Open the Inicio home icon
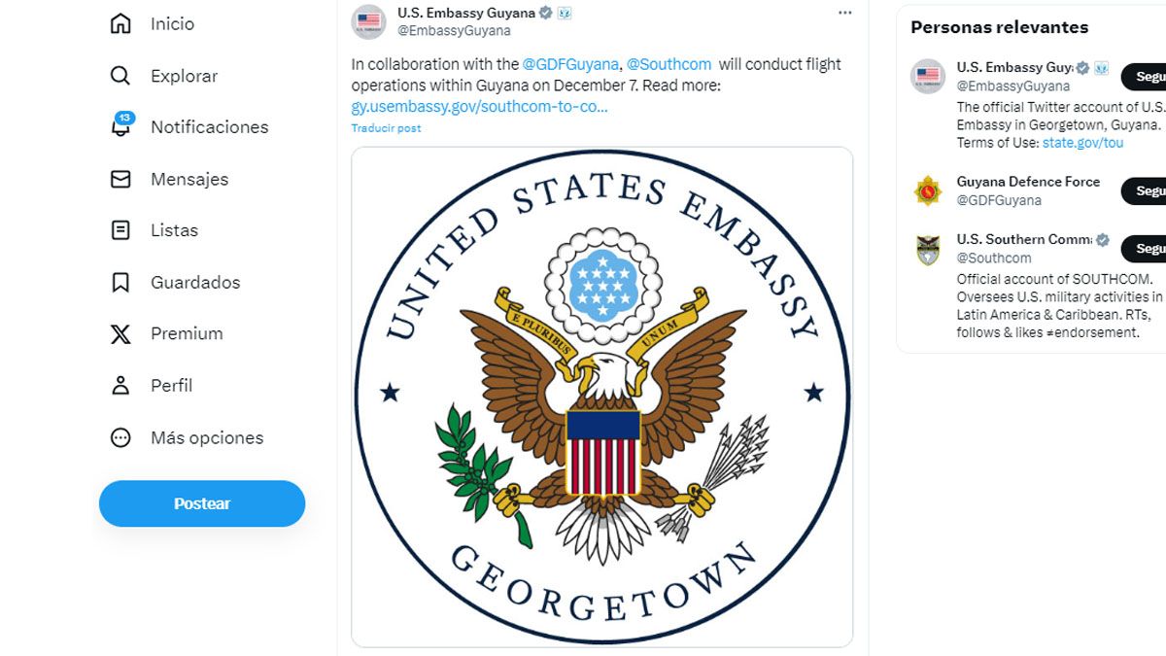This screenshot has width=1166, height=656. pos(120,23)
